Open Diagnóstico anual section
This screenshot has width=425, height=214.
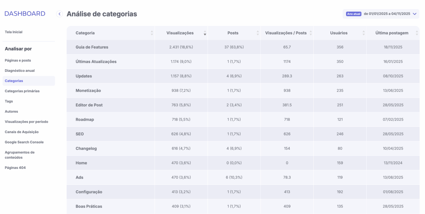point(20,71)
